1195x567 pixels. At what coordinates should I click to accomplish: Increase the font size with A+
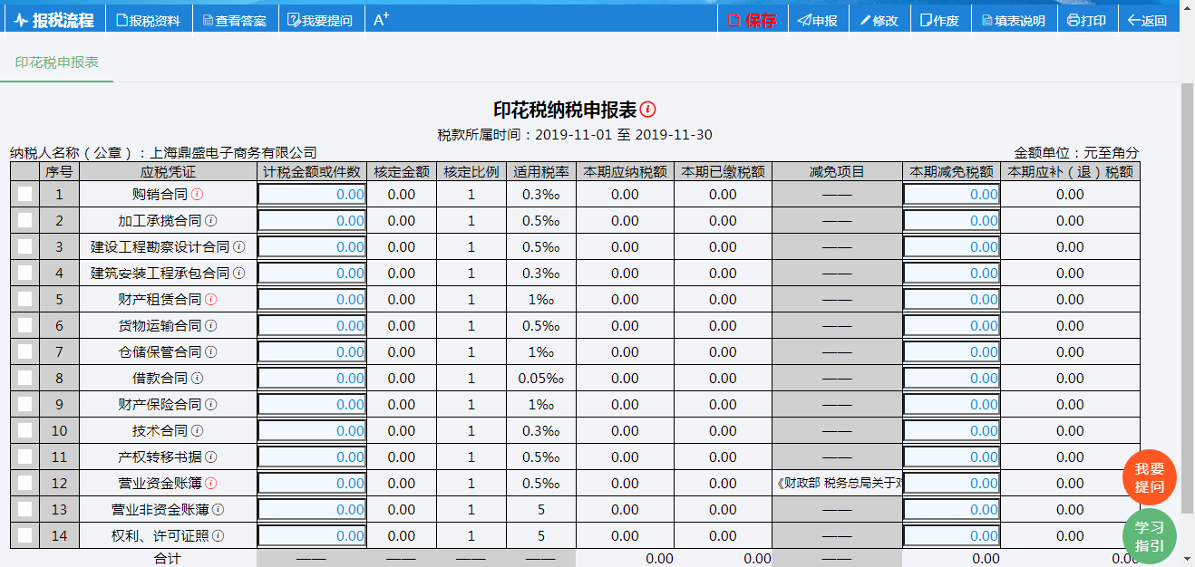(382, 19)
